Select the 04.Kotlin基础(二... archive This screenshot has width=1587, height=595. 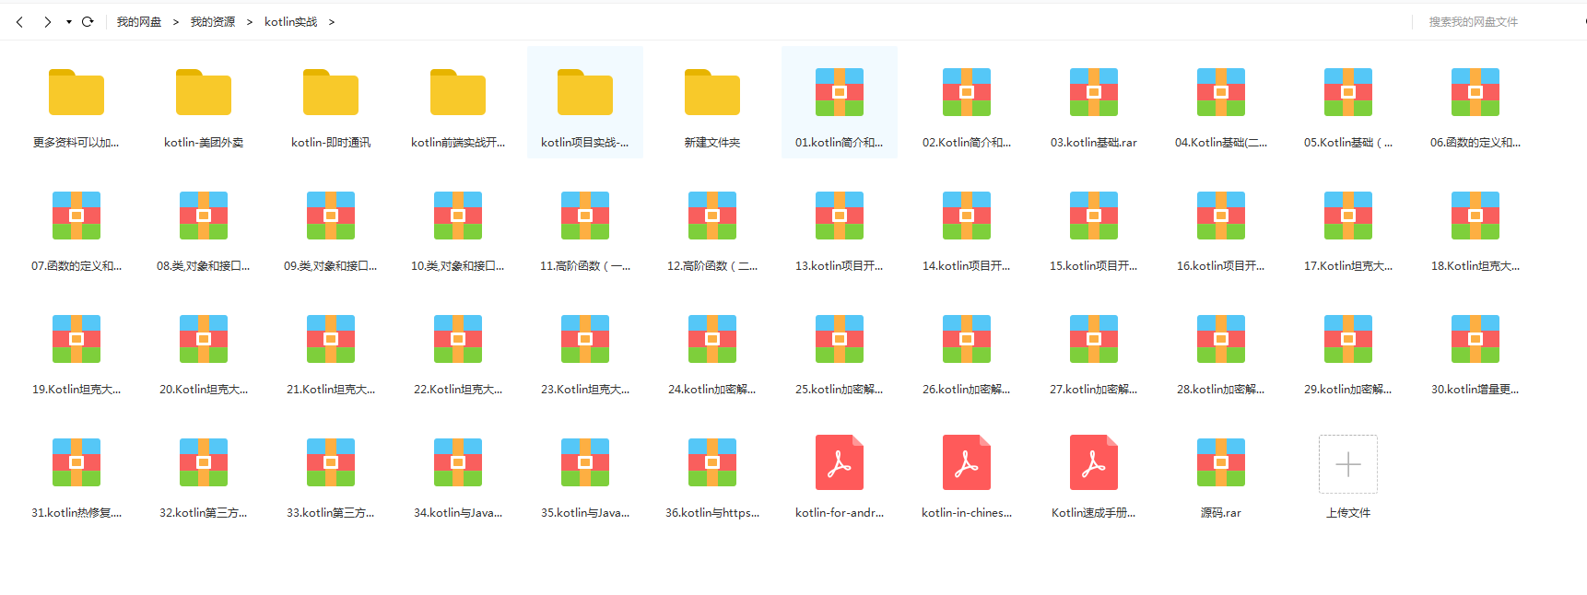coord(1221,92)
